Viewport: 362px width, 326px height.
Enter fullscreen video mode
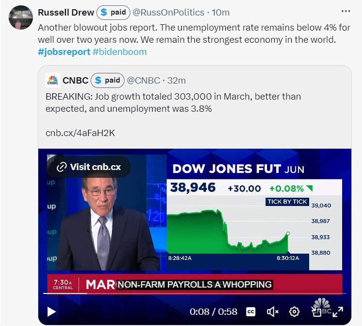[x=338, y=312]
